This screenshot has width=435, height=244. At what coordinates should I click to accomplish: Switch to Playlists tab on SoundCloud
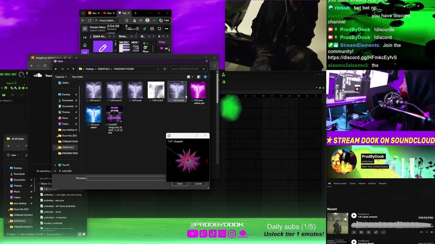[x=372, y=184]
